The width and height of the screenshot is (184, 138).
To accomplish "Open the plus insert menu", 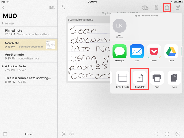I will tap(167, 134).
